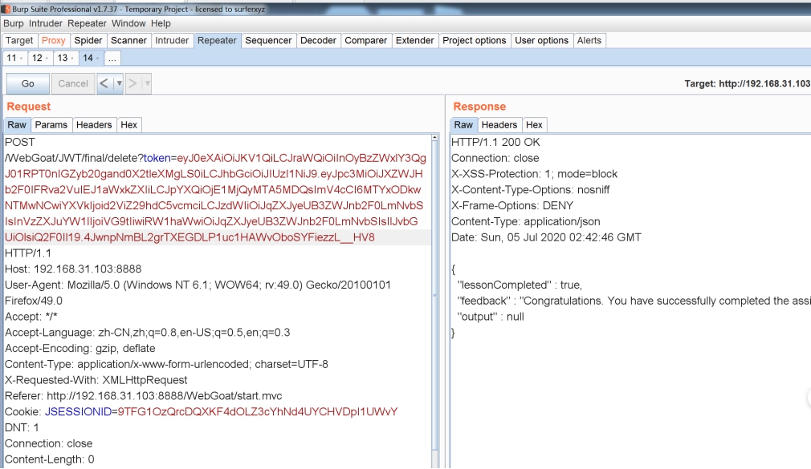Open the Repeater menu in menu bar
811x469 pixels.
point(87,23)
